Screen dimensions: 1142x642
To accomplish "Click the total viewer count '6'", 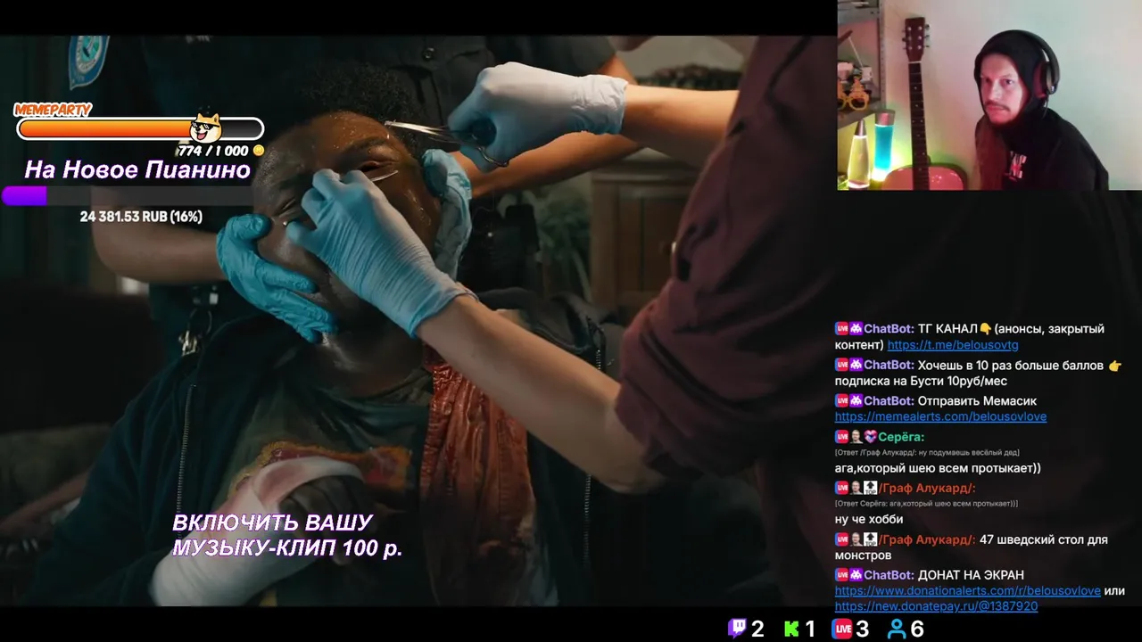I will 917,630.
